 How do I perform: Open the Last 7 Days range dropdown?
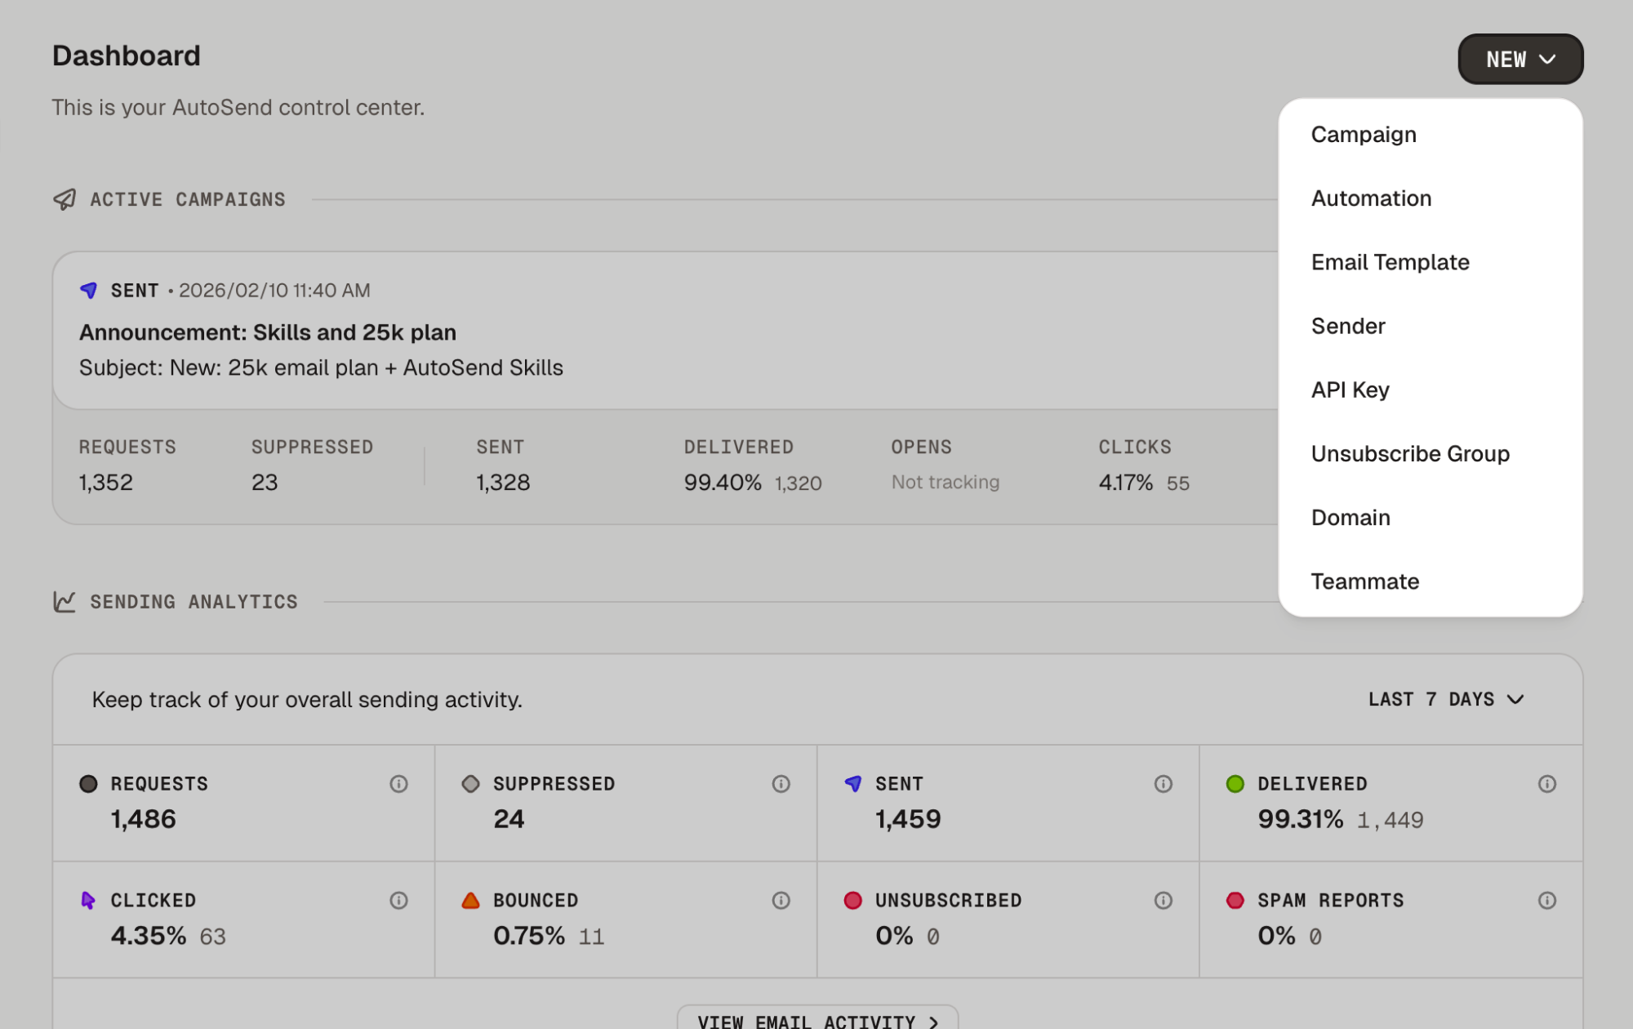point(1445,699)
